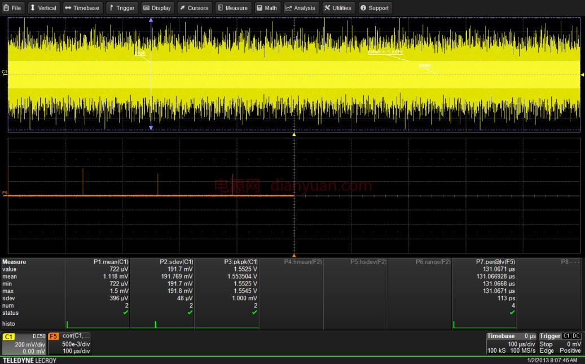This screenshot has width=585, height=364.
Task: Open the P2 histogram thumbnail
Action: pos(162,324)
